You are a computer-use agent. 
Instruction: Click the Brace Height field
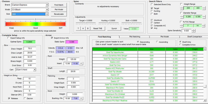click(x=30, y=61)
